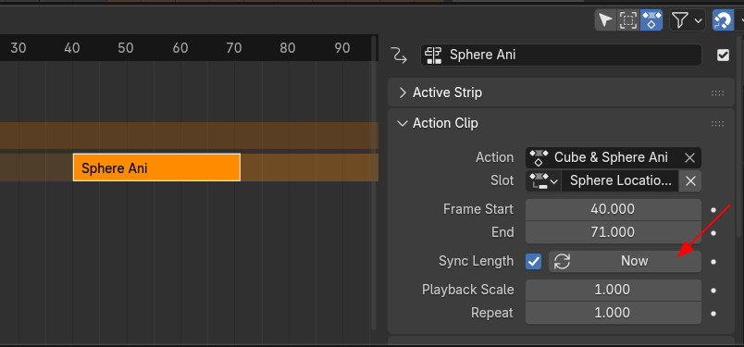Animate Frame Start using its dot

pos(713,209)
